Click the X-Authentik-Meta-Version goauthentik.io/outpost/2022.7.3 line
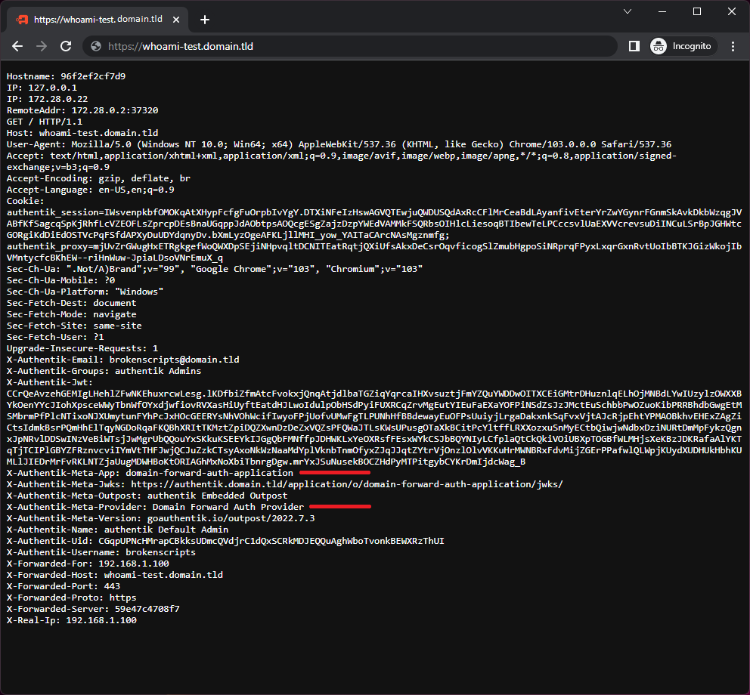 [161, 519]
